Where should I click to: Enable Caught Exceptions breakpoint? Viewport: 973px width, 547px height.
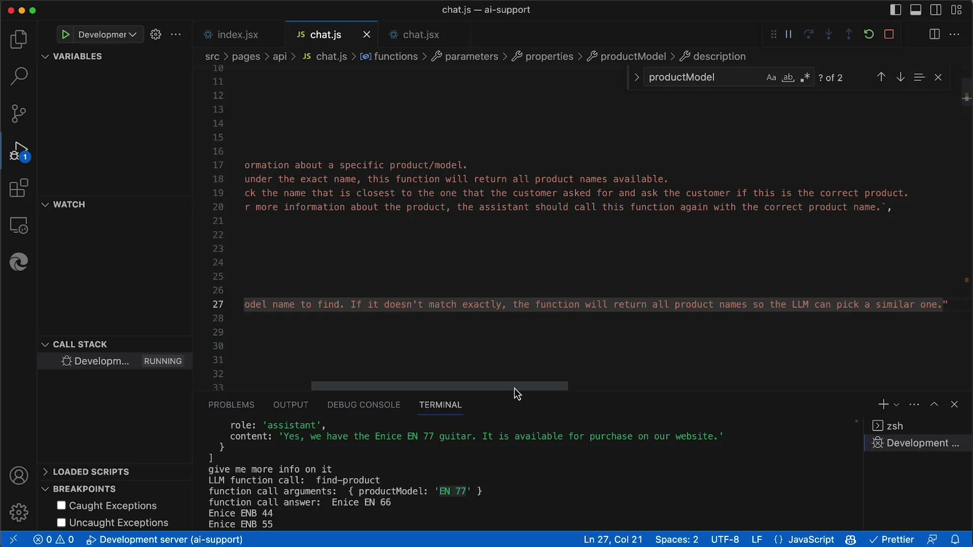pos(61,505)
